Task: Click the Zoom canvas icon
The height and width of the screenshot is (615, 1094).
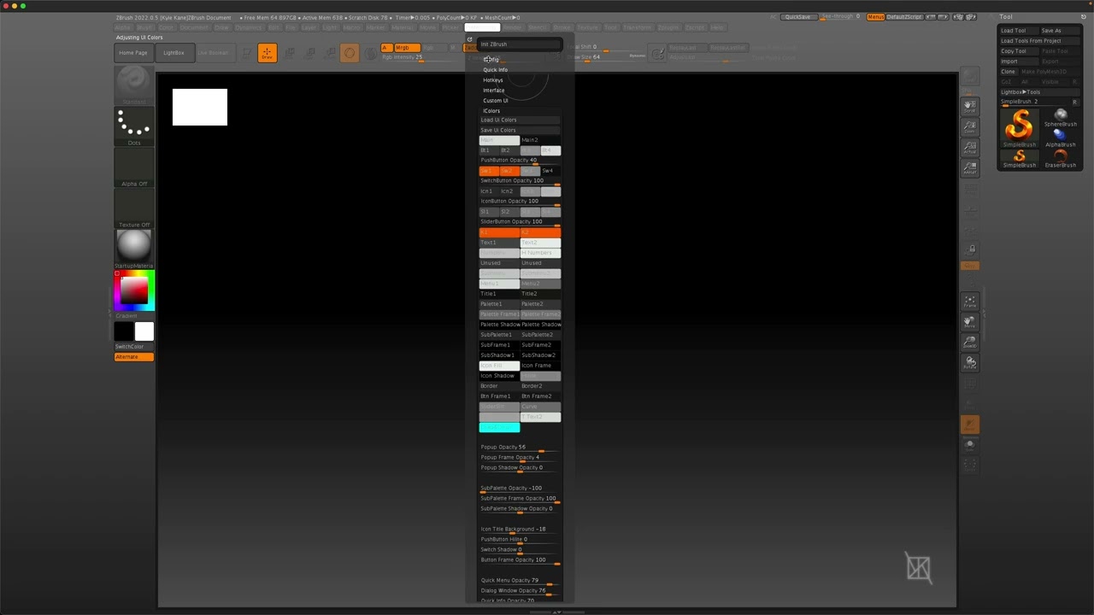Action: (970, 126)
